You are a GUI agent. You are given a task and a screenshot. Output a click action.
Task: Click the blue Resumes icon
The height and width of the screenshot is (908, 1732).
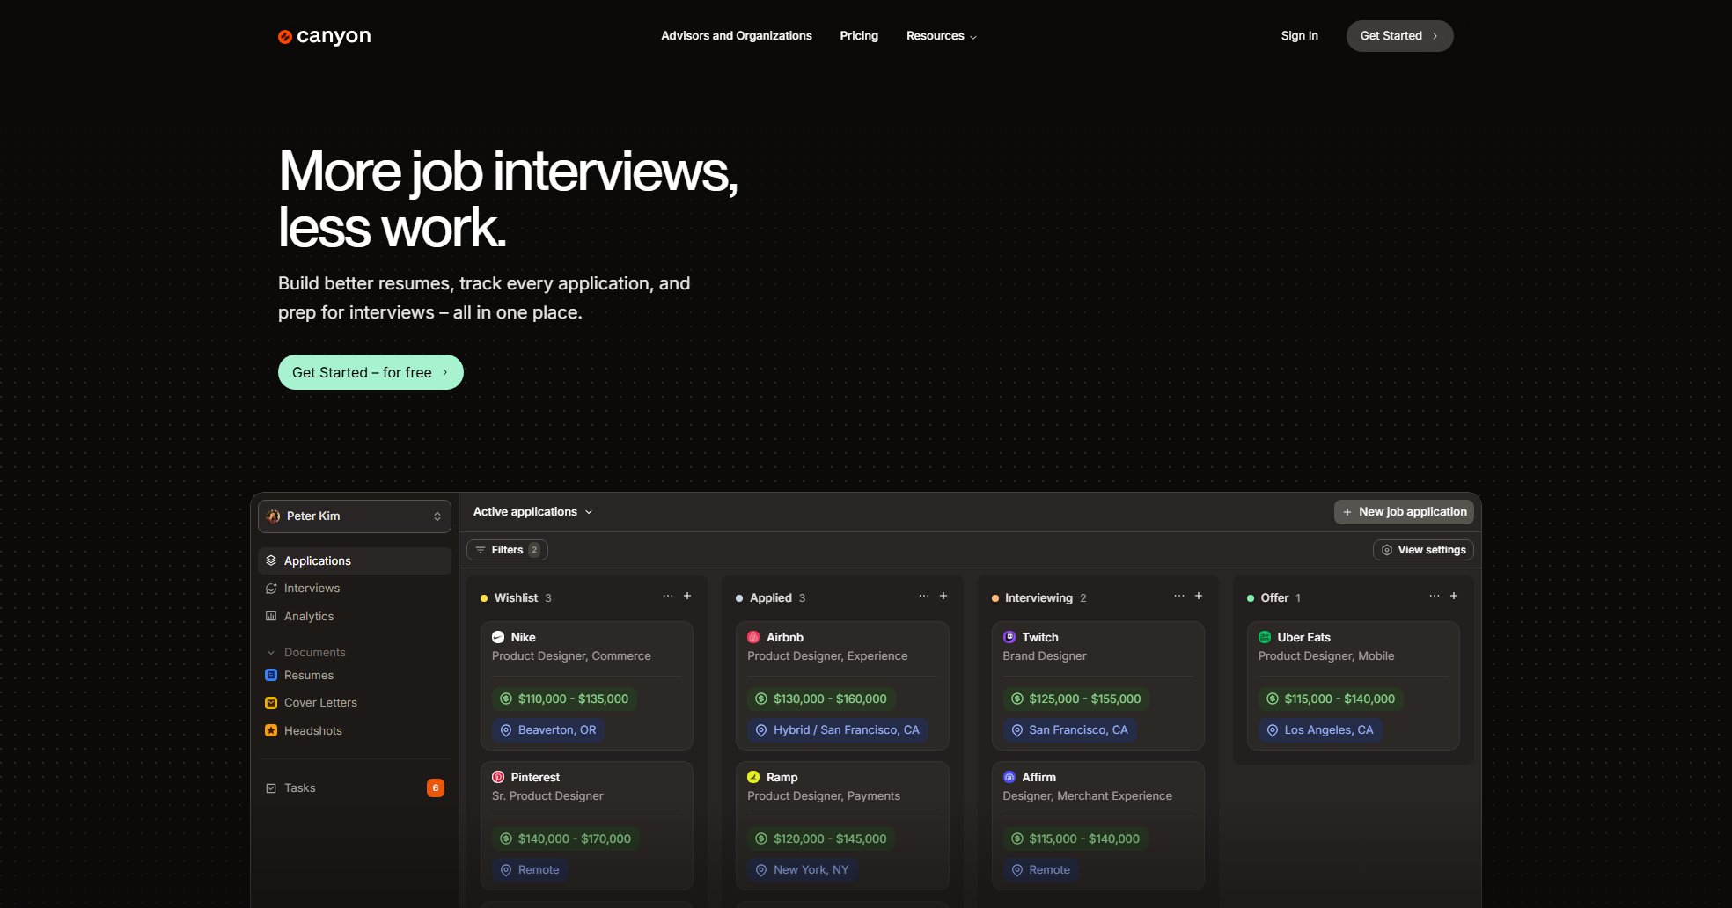(x=271, y=675)
